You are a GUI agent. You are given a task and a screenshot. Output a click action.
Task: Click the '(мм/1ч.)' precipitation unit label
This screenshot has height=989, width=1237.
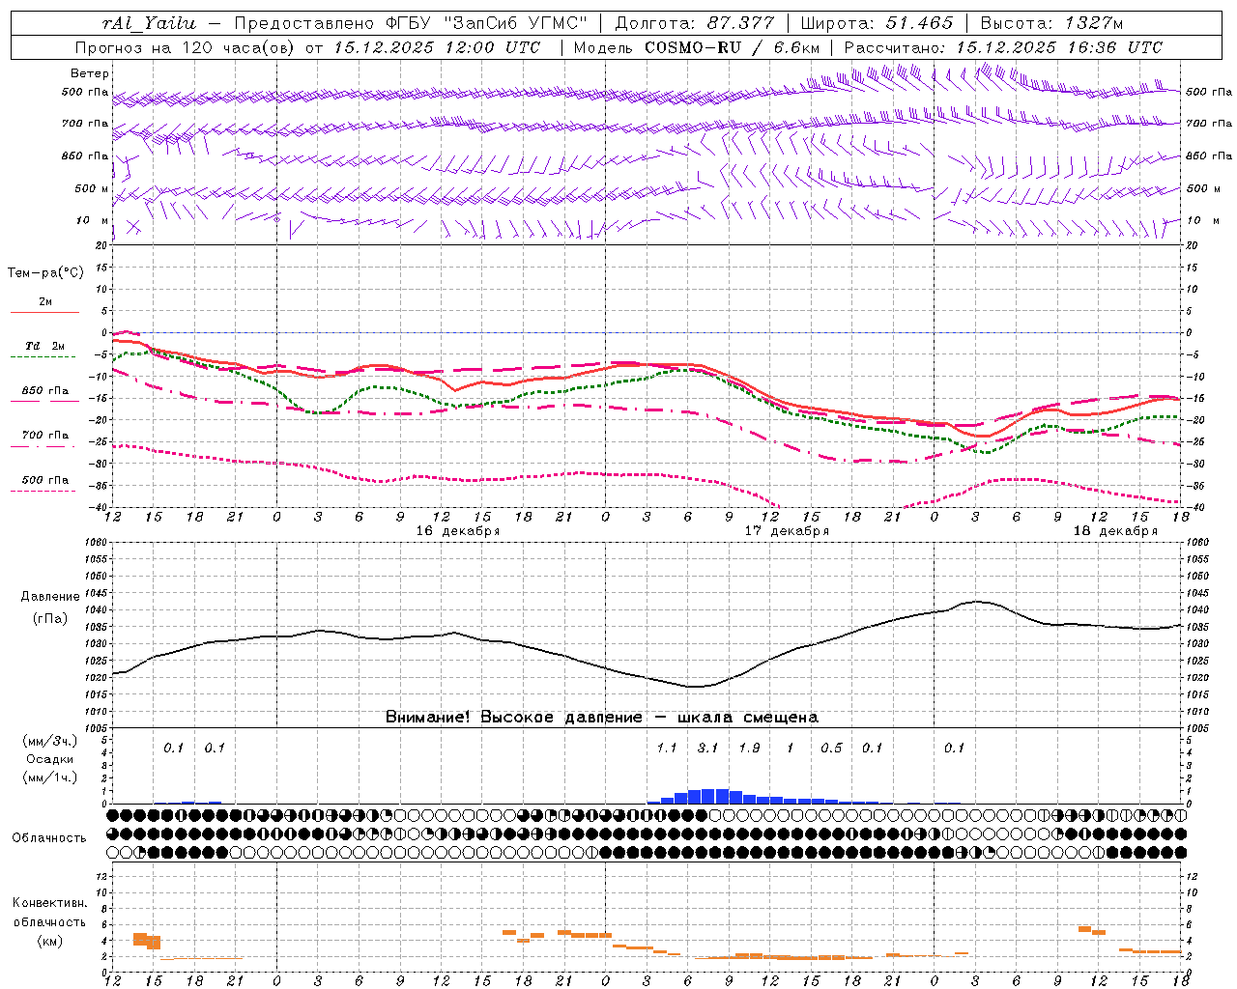pyautogui.click(x=50, y=777)
